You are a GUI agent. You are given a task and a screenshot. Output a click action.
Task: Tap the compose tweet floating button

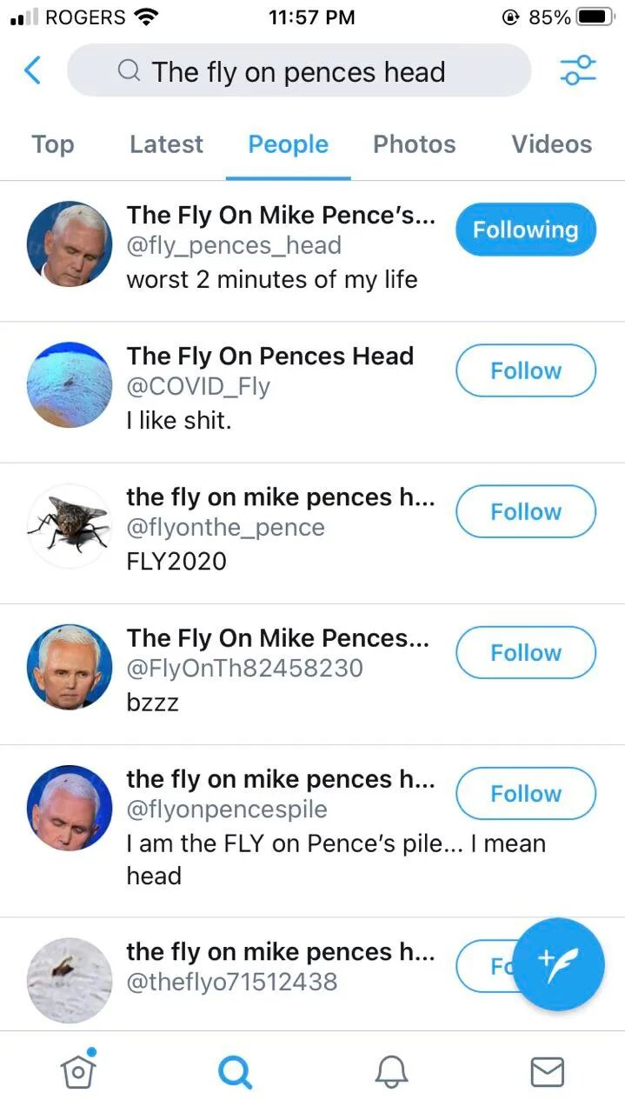click(x=558, y=964)
